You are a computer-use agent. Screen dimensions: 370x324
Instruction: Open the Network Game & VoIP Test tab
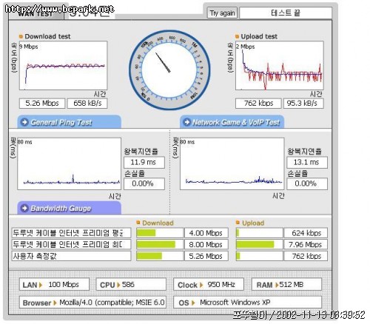[232, 122]
